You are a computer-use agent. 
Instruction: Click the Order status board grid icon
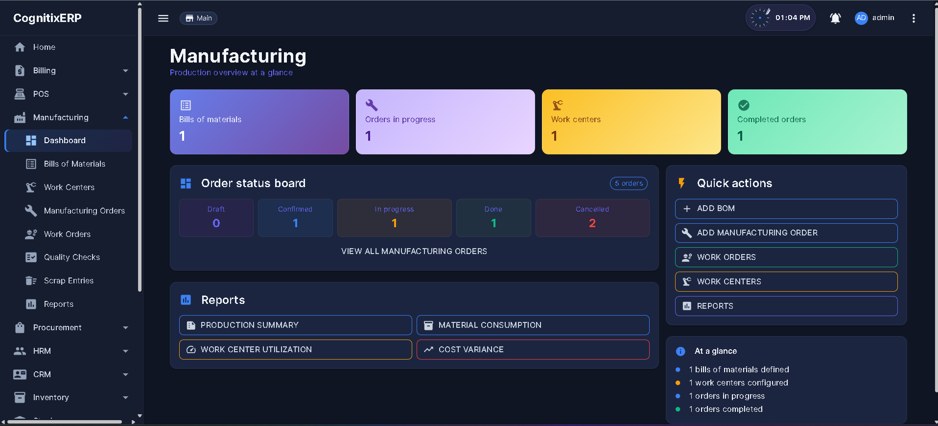pyautogui.click(x=186, y=183)
